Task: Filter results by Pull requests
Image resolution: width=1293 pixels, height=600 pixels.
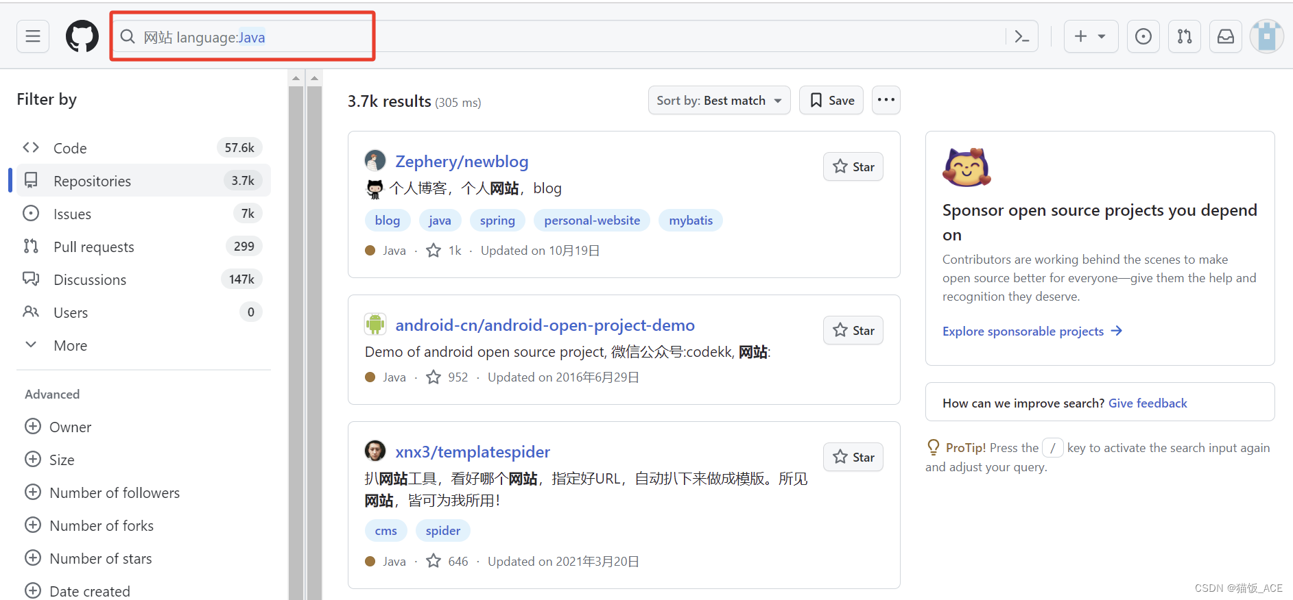Action: pos(143,247)
